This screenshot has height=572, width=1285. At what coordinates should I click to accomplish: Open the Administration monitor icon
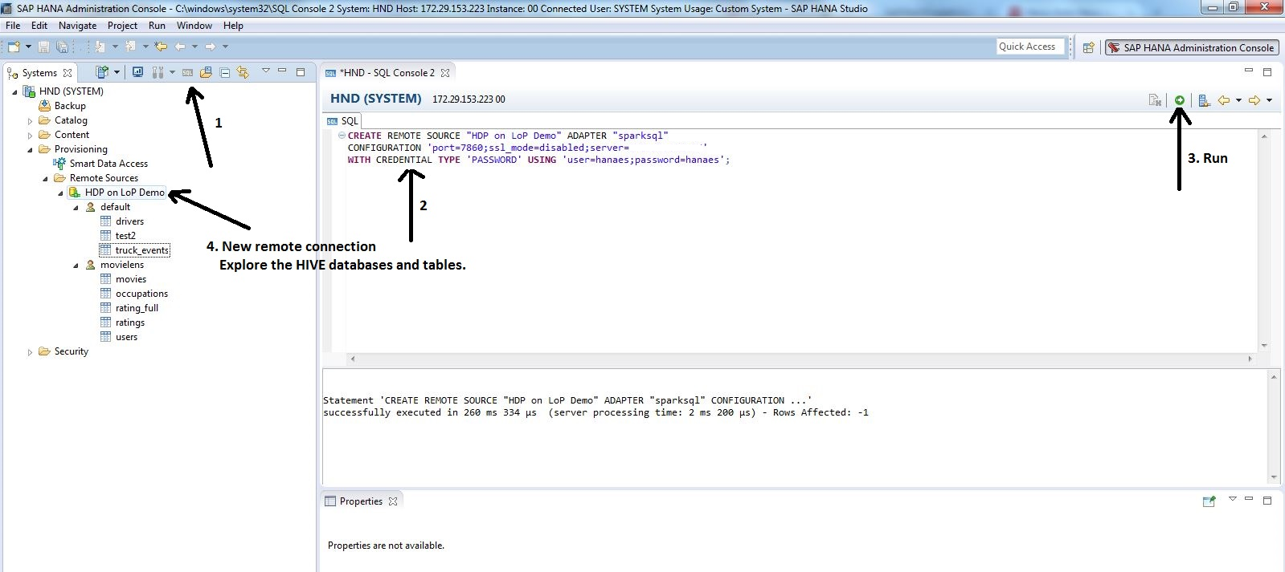pyautogui.click(x=137, y=72)
